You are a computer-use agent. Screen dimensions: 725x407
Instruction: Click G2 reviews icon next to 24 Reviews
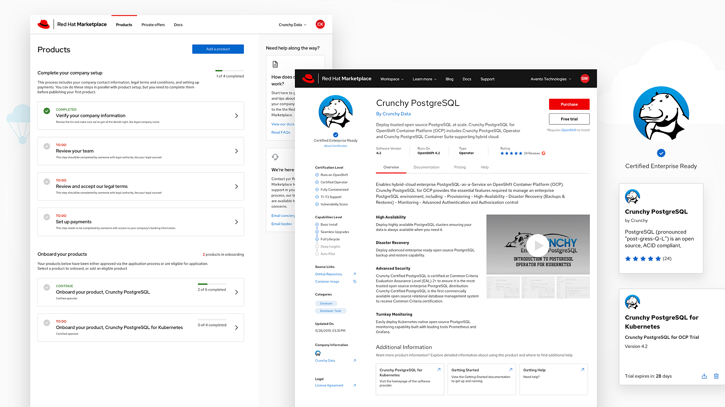coord(543,153)
